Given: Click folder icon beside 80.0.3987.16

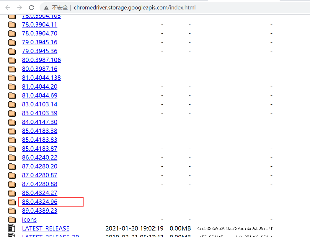Looking at the screenshot, I should click(x=12, y=69).
